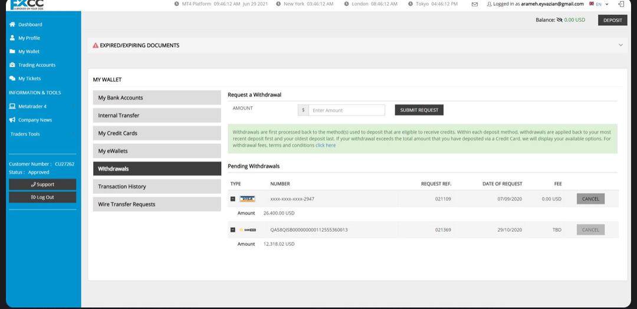Click the Support button

coord(42,185)
